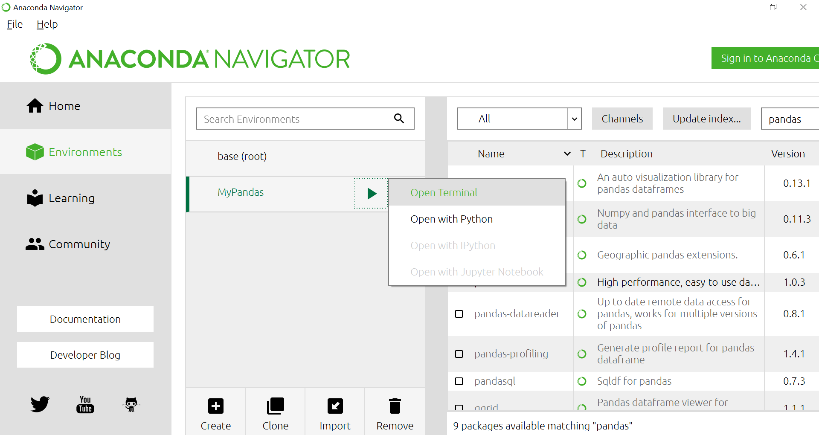Open the GitHub octocat icon link
The image size is (819, 435).
[x=131, y=404]
